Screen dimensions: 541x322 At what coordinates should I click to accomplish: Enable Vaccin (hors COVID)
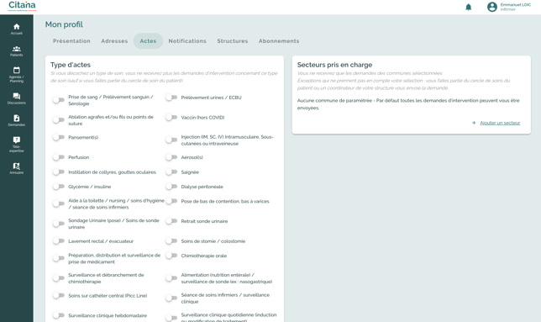(171, 118)
